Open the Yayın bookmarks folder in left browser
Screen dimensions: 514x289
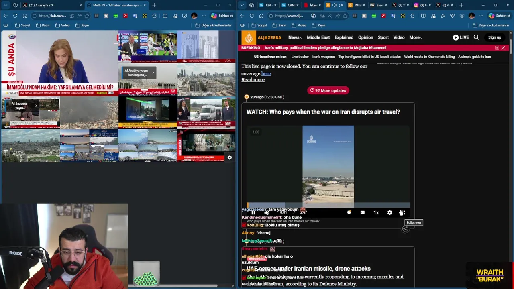pos(82,25)
